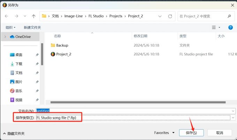Select the Project_2 FL Studio file
237x140 pixels.
point(64,54)
